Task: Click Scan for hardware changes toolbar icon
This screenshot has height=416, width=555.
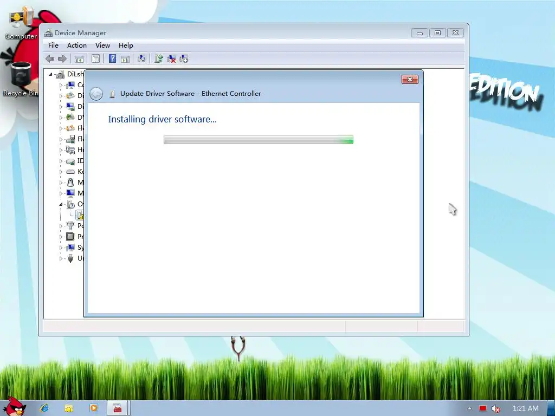Action: click(x=142, y=58)
